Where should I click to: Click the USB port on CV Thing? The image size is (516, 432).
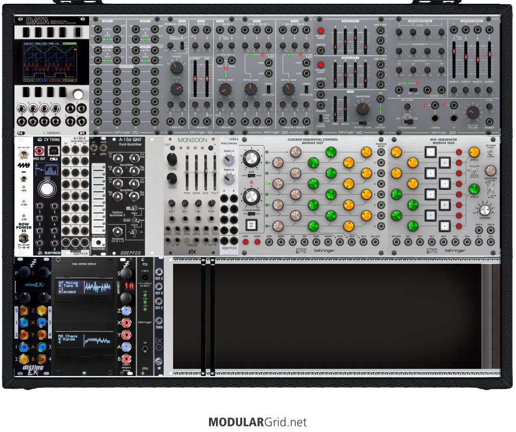[x=54, y=151]
